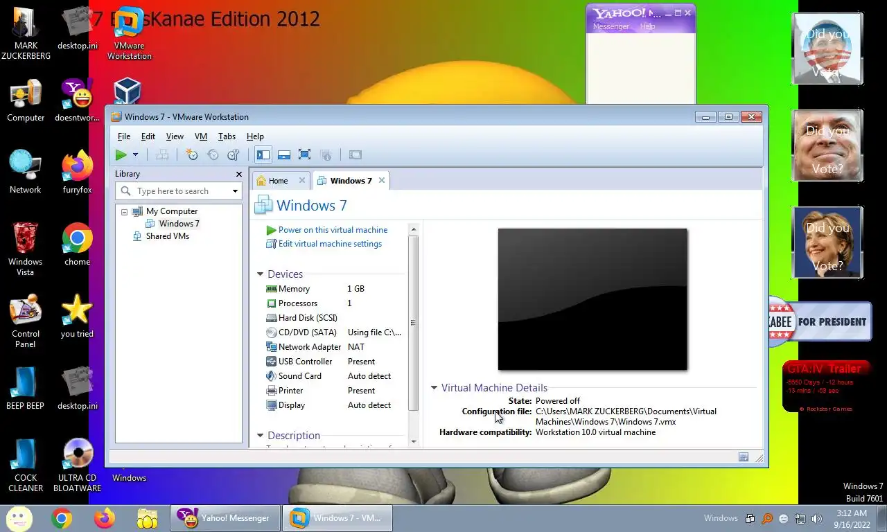Open the Help menu in VMware

pyautogui.click(x=255, y=136)
